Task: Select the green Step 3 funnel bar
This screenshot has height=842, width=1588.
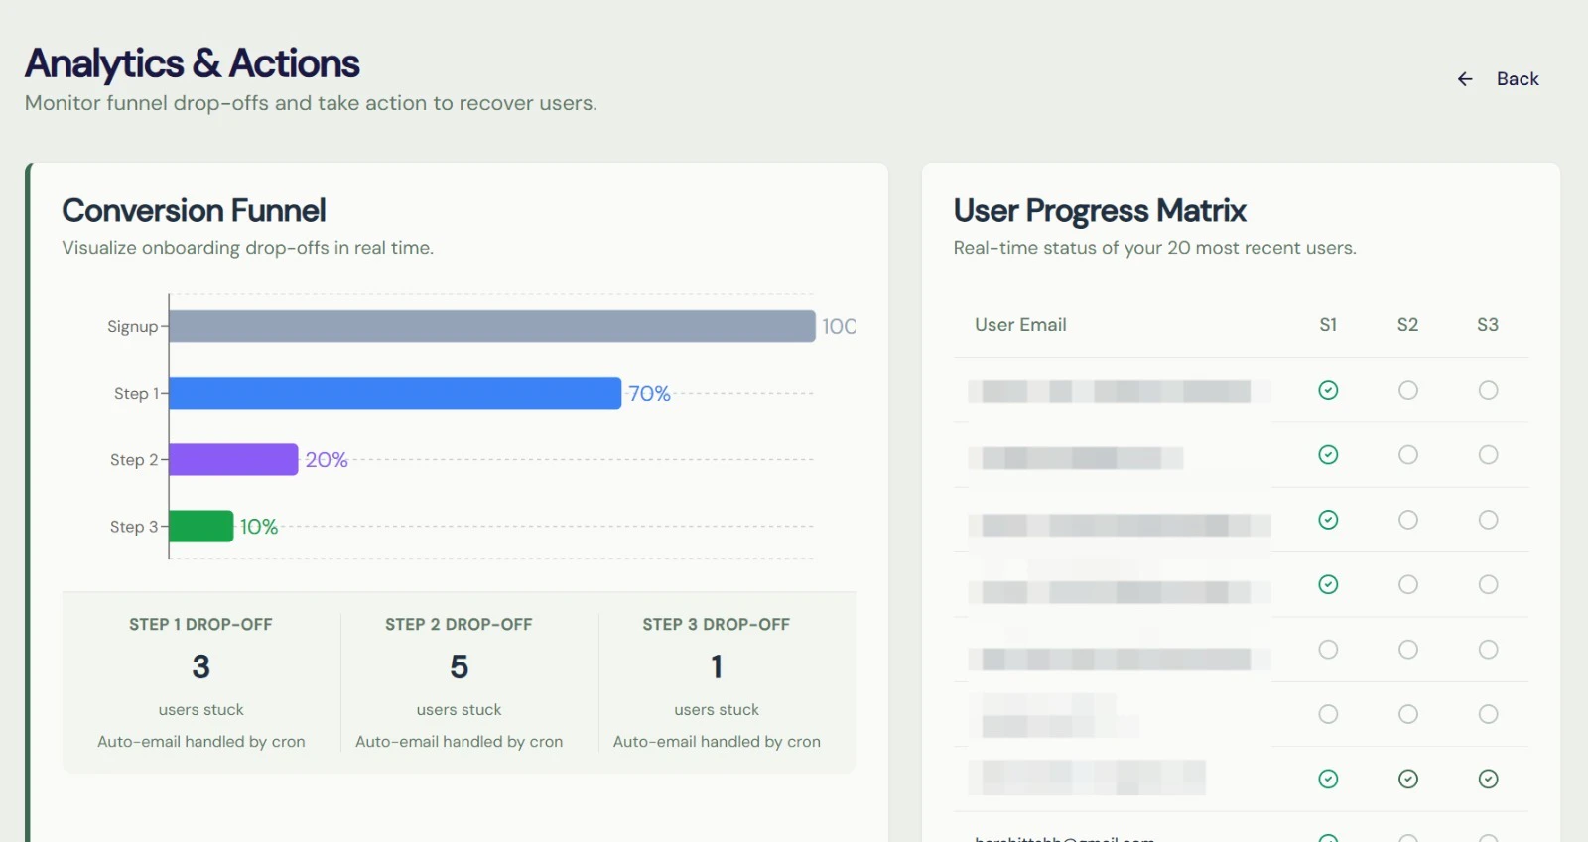Action: pyautogui.click(x=201, y=526)
